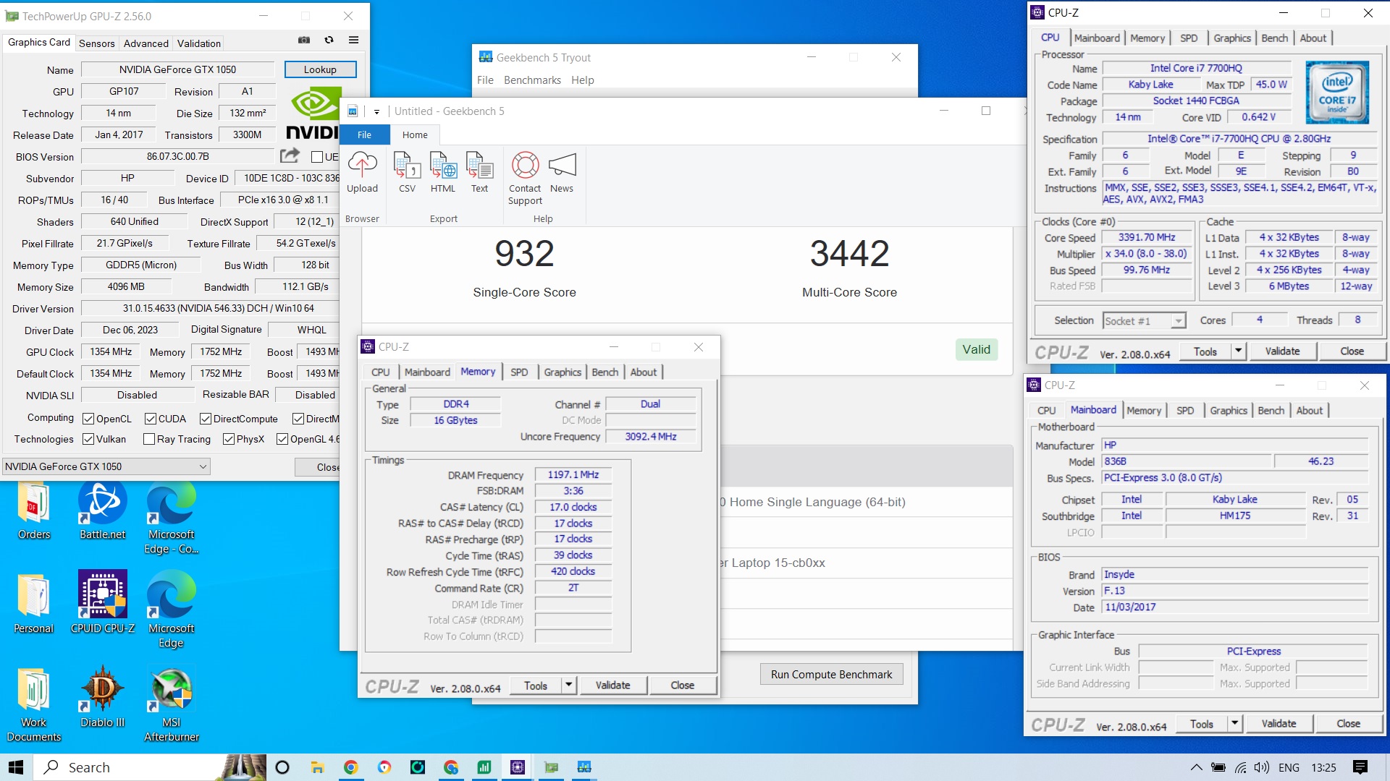Click the ENG language indicator
Image resolution: width=1390 pixels, height=781 pixels.
[x=1289, y=767]
